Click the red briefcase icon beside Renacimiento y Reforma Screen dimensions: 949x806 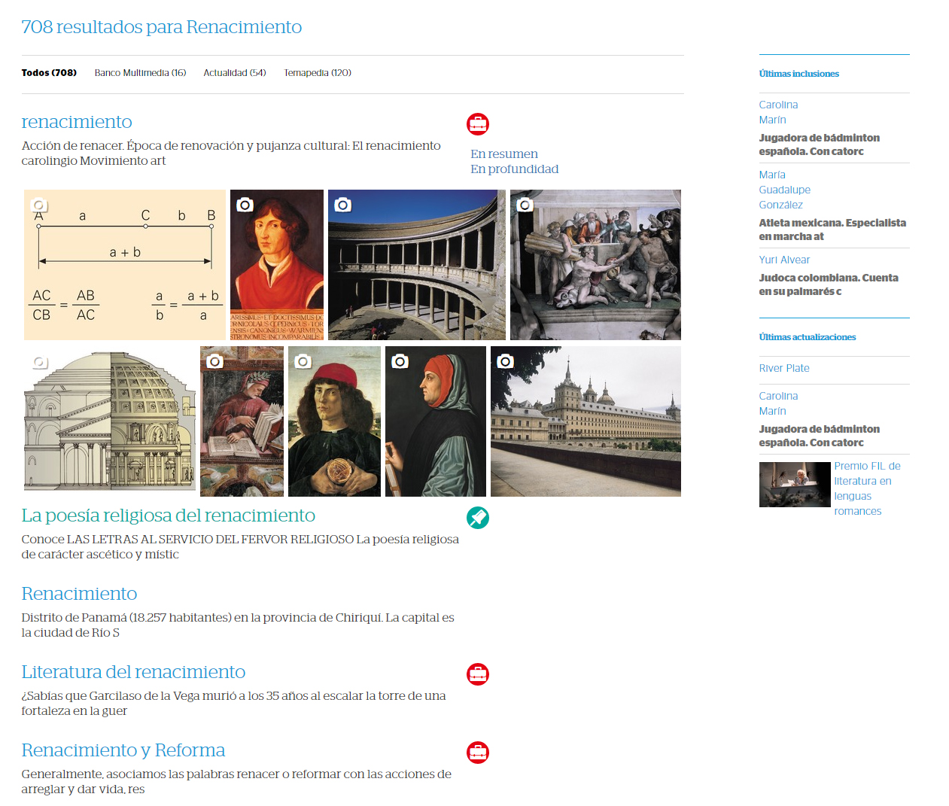pos(478,753)
